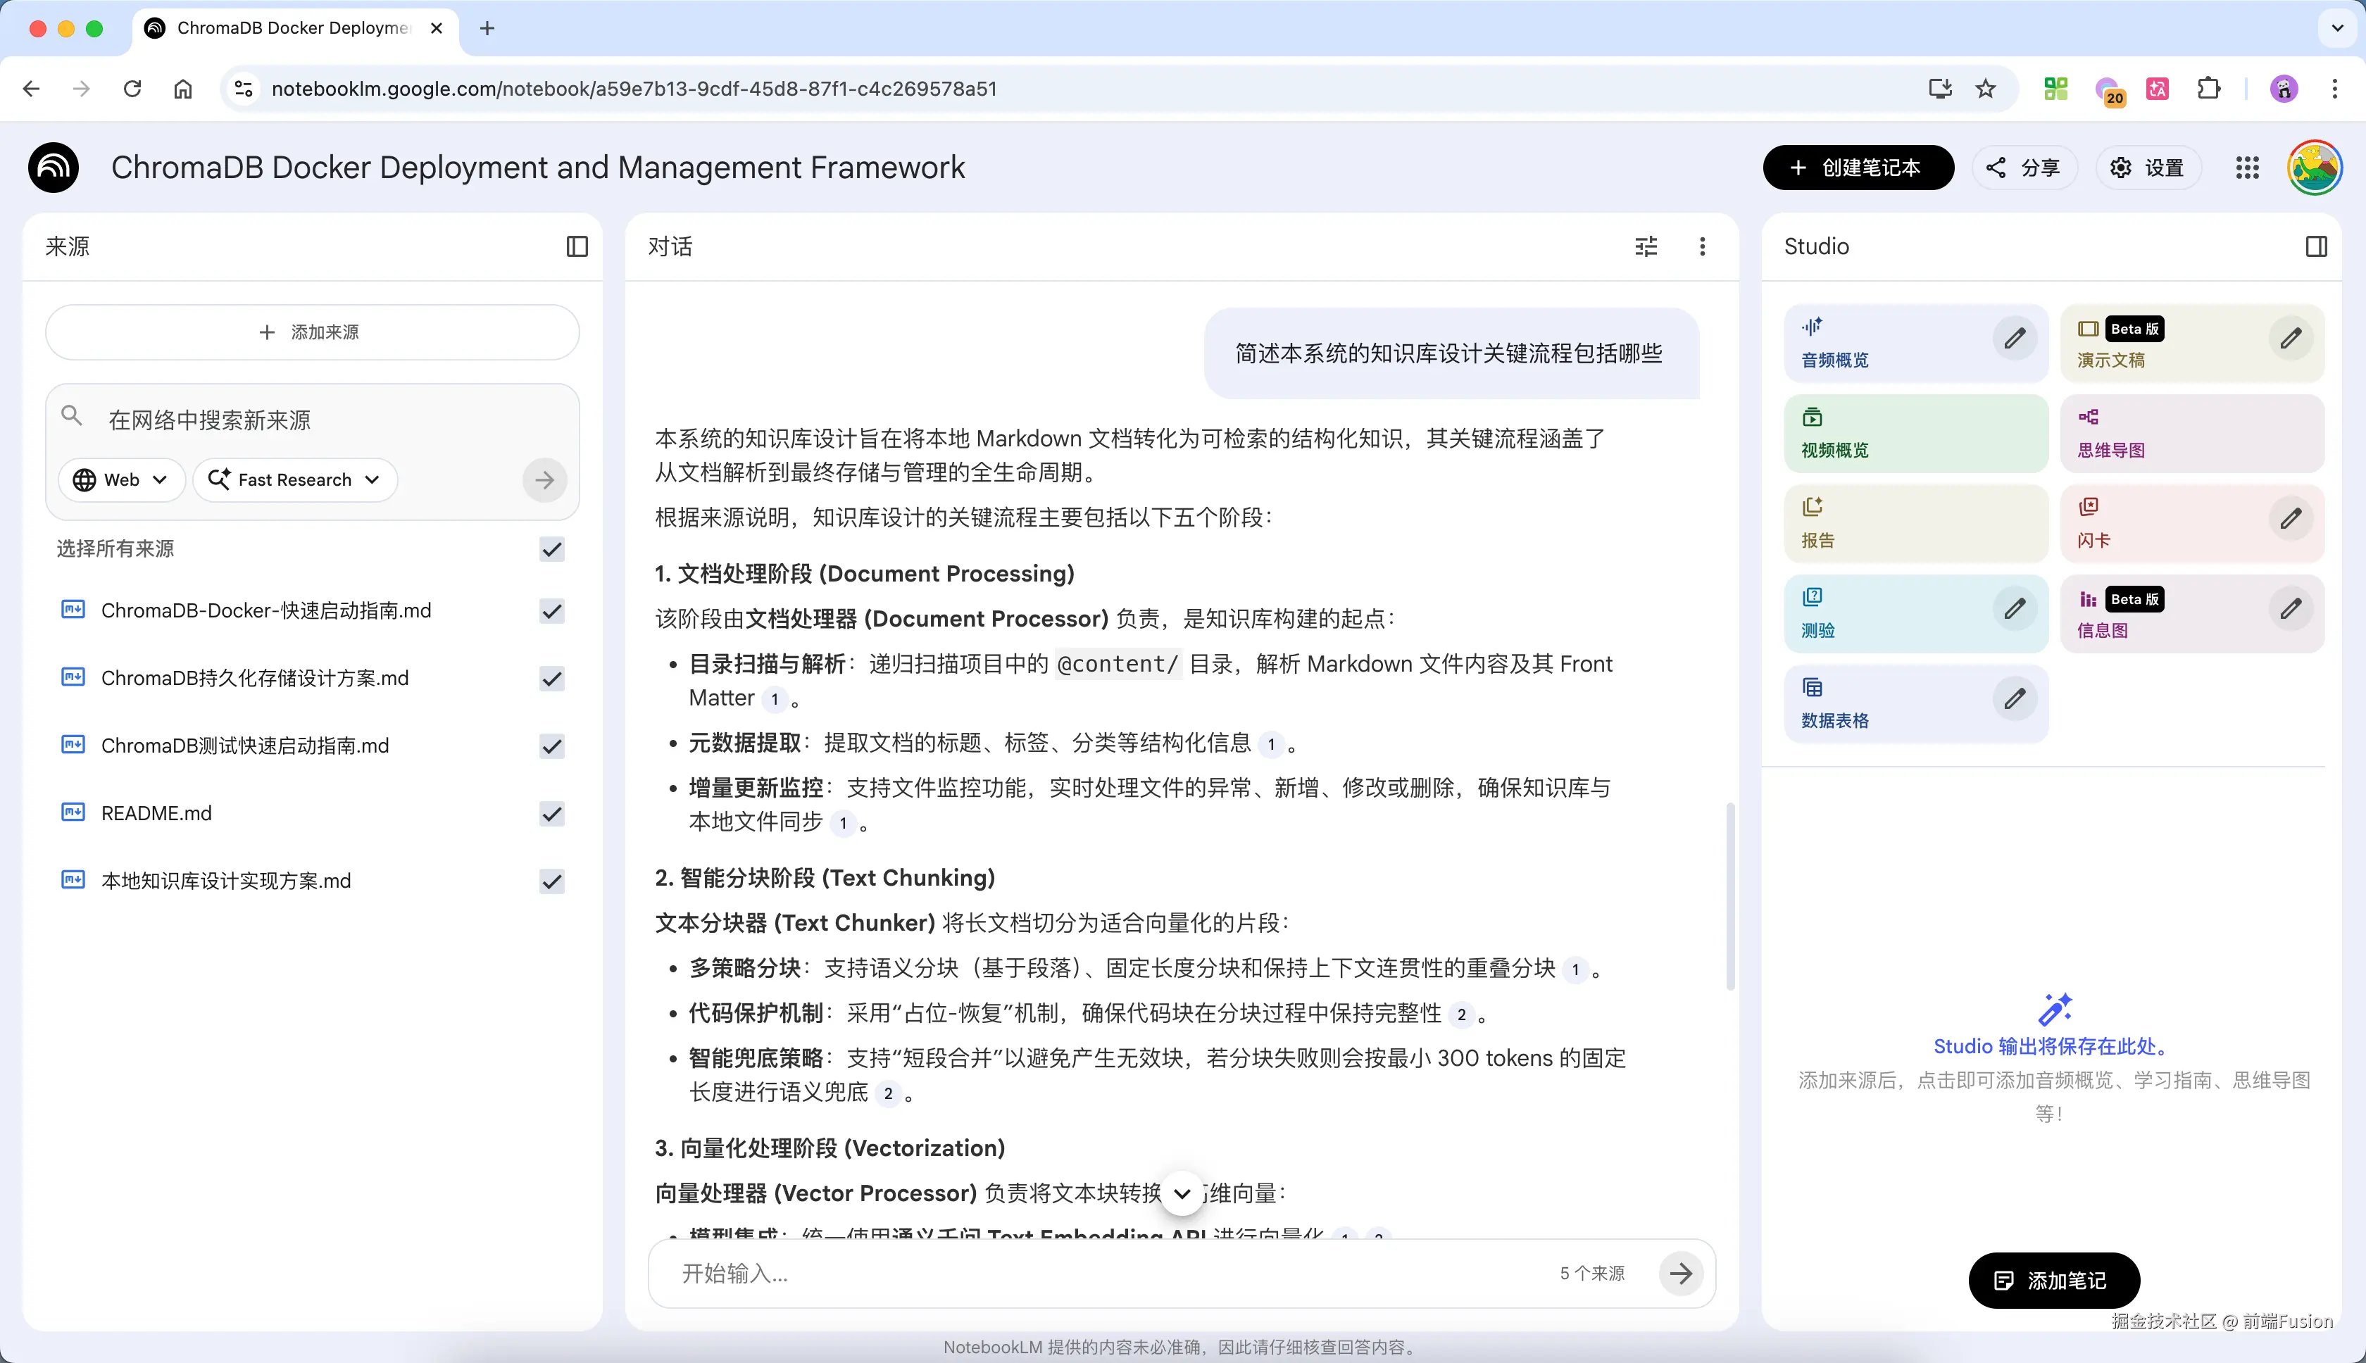The image size is (2366, 1363).
Task: Open chat configuration sliders icon
Action: [x=1645, y=246]
